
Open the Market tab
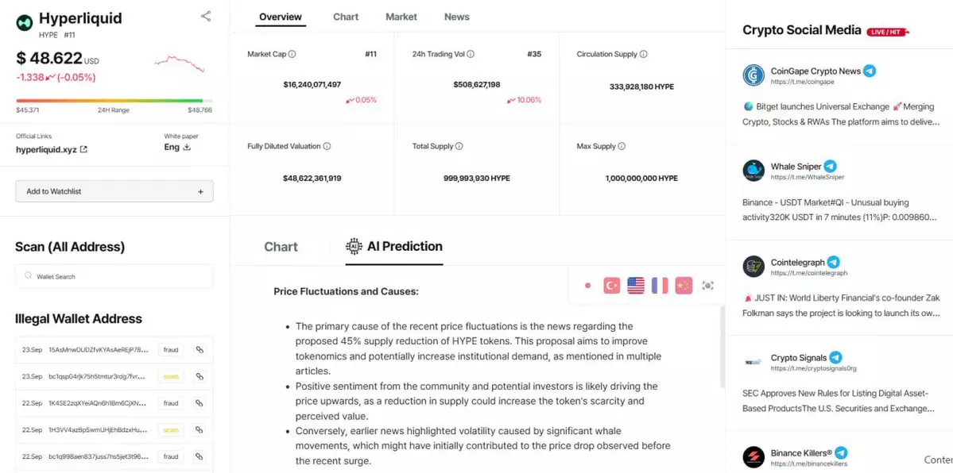coord(401,17)
